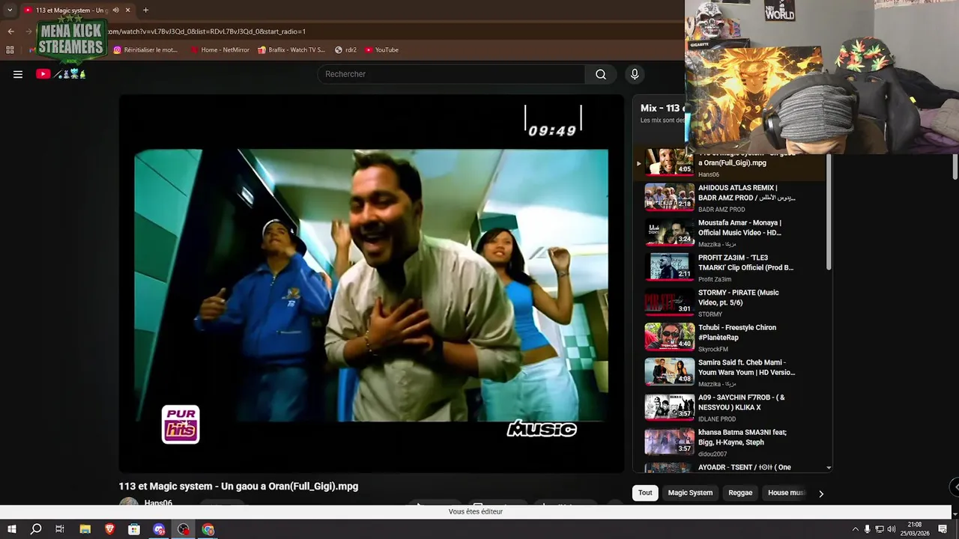Screen dimensions: 959x539
Task: Click the browser back arrow
Action: (10, 31)
